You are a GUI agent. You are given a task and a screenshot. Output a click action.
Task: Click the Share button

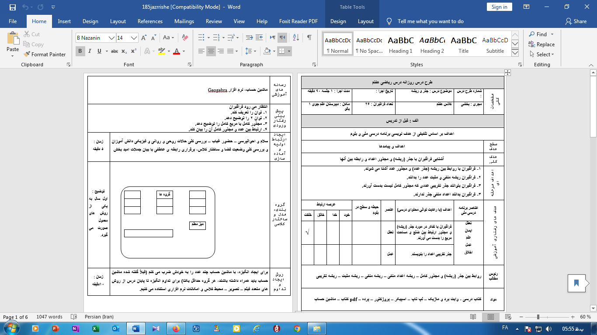[x=576, y=21]
